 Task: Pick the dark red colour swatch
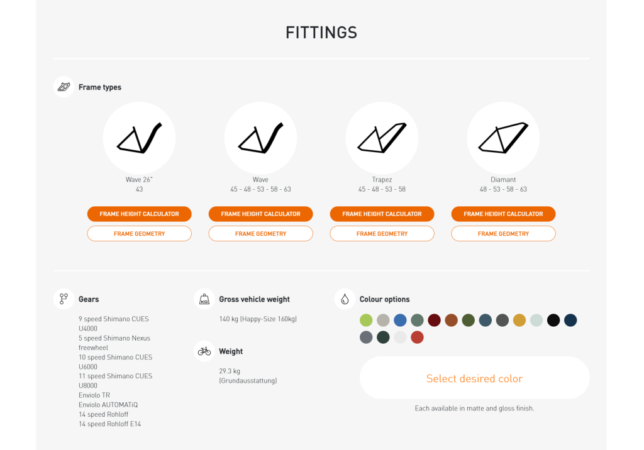[434, 321]
